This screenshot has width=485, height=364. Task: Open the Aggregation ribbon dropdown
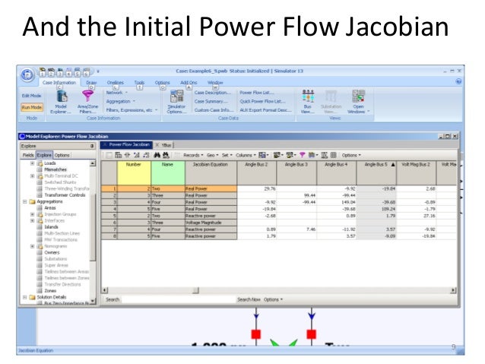[121, 101]
